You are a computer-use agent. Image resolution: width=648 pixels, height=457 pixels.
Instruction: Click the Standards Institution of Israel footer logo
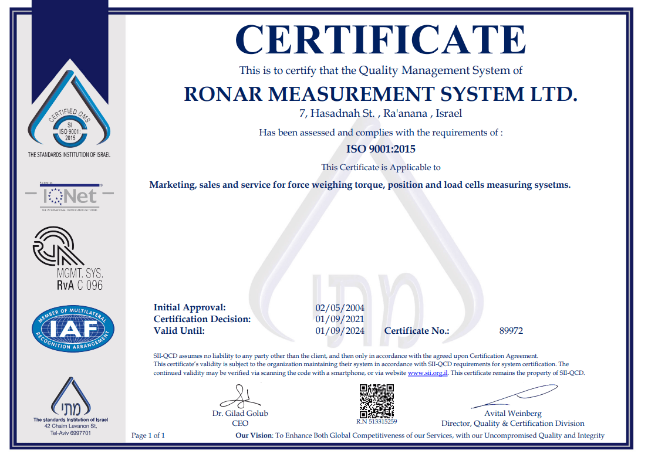[70, 396]
